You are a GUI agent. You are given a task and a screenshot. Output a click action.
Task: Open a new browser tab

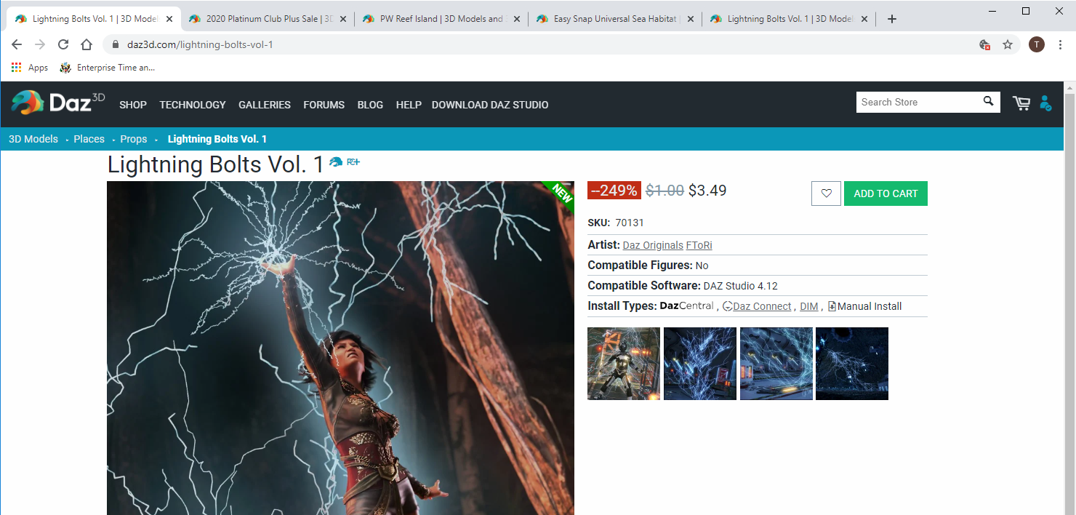tap(892, 19)
